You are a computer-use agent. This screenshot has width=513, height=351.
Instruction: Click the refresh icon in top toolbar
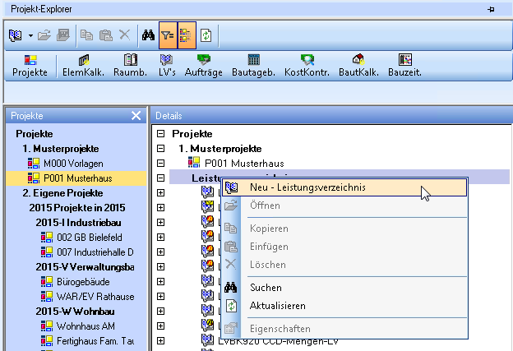(x=206, y=36)
